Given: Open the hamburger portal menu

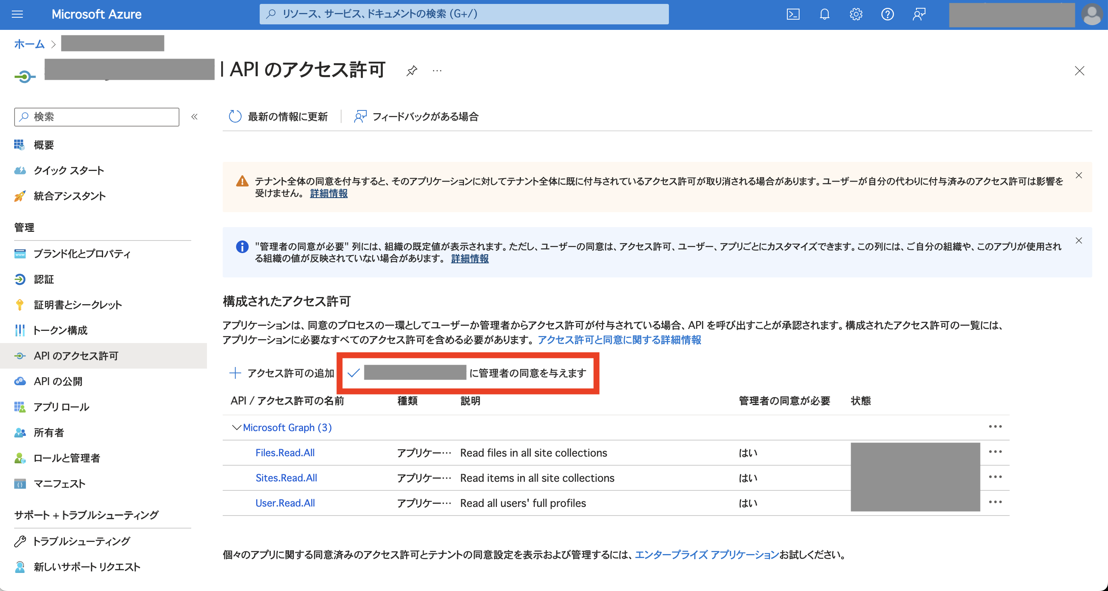Looking at the screenshot, I should click(x=17, y=14).
